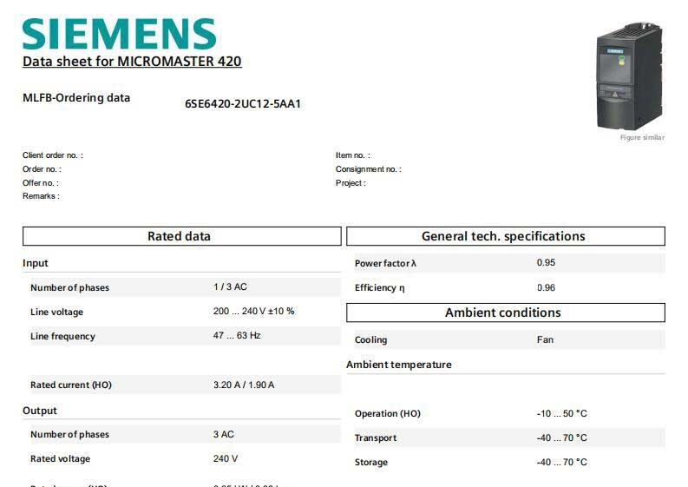This screenshot has width=688, height=487.
Task: Click the 'MLFB-Ordering data' label
Action: (76, 98)
